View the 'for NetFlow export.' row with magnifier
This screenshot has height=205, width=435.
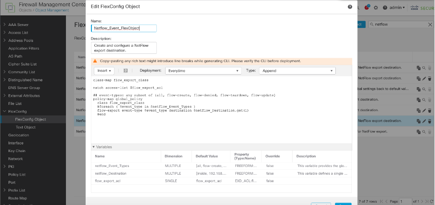(424, 132)
